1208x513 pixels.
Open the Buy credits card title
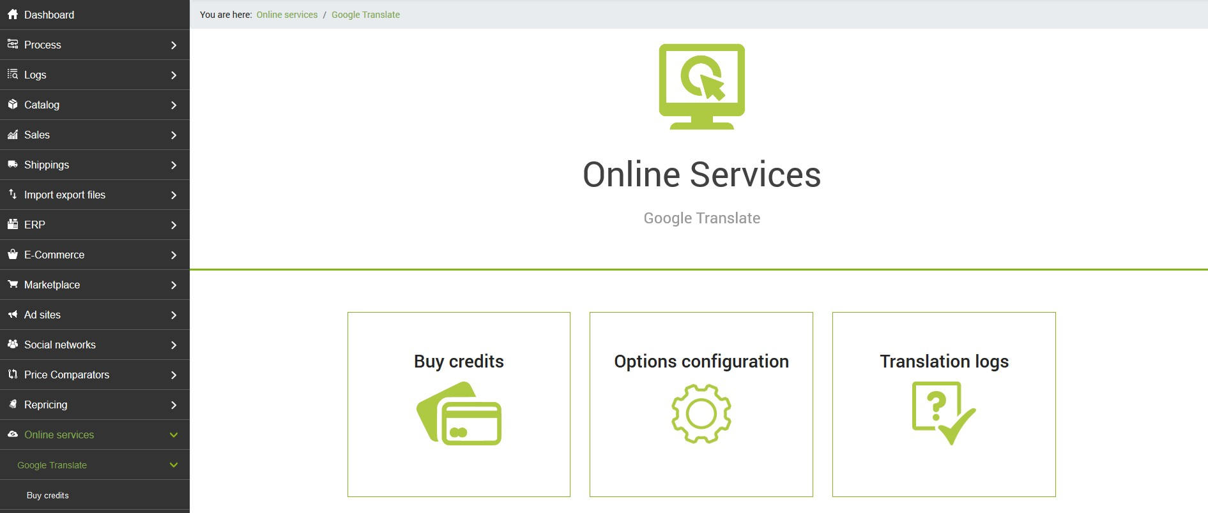click(459, 361)
